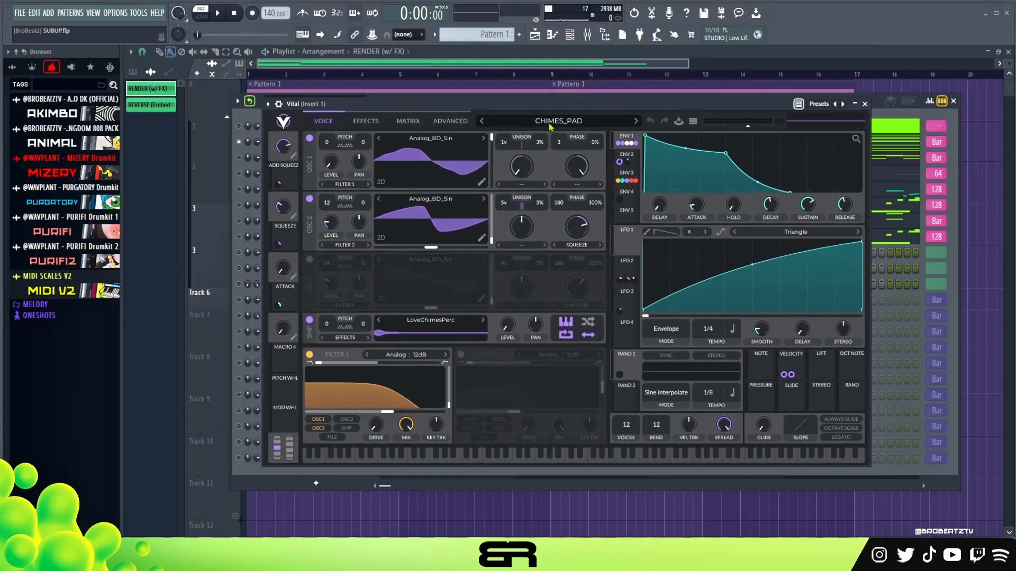Viewport: 1016px width, 571px height.
Task: Select the red flame browser tab icon
Action: click(51, 67)
